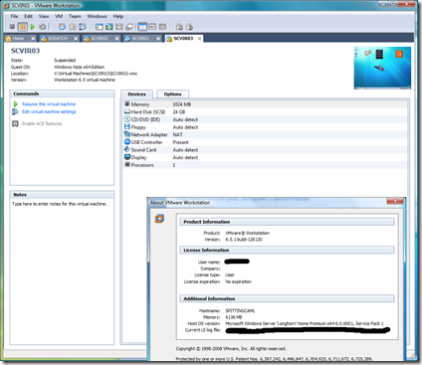Select the Hard Disk 24 GB value
Viewport: 422px width, 365px height.
pos(179,112)
